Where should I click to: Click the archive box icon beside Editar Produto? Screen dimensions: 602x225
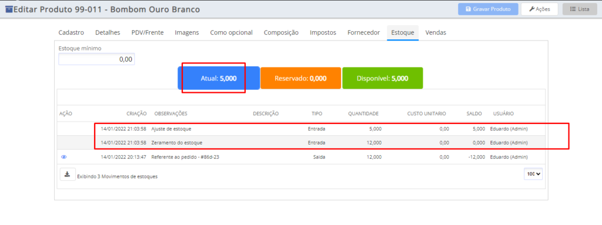coord(9,9)
